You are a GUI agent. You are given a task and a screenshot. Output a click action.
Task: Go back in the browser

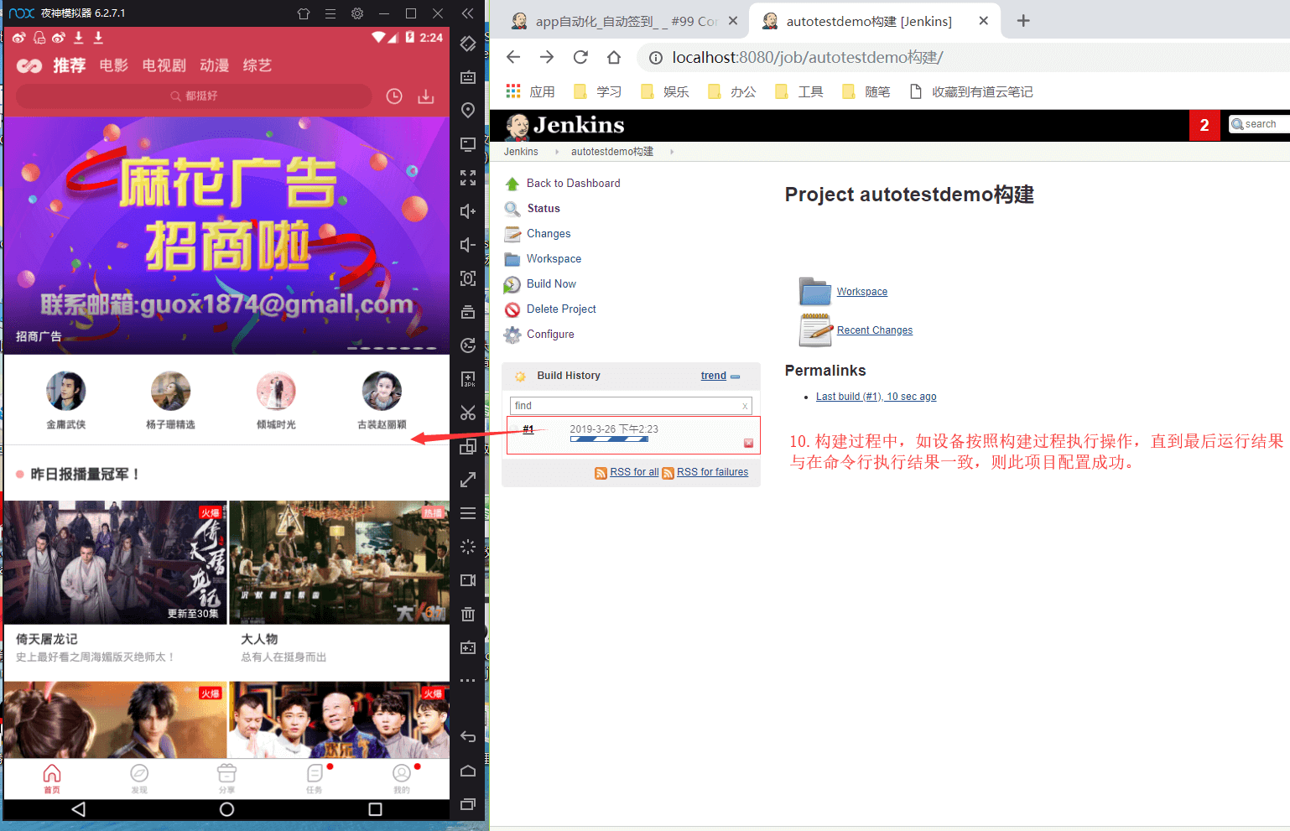point(513,57)
